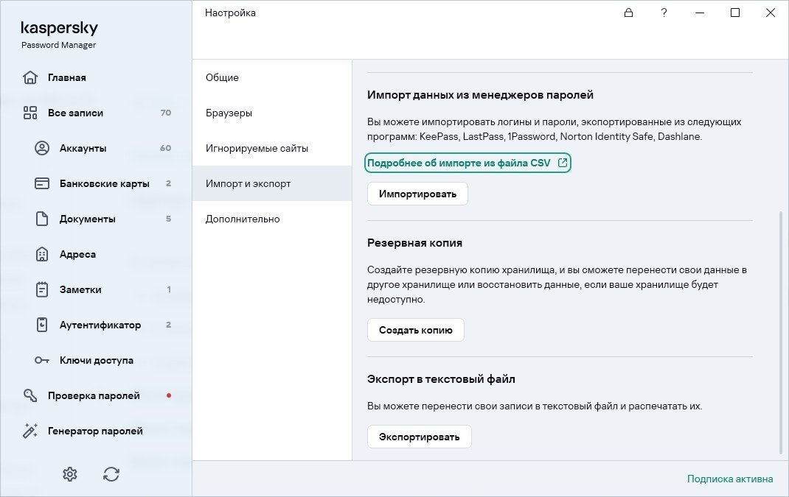Open the Ключи доступа section label
Image resolution: width=789 pixels, height=497 pixels.
97,360
